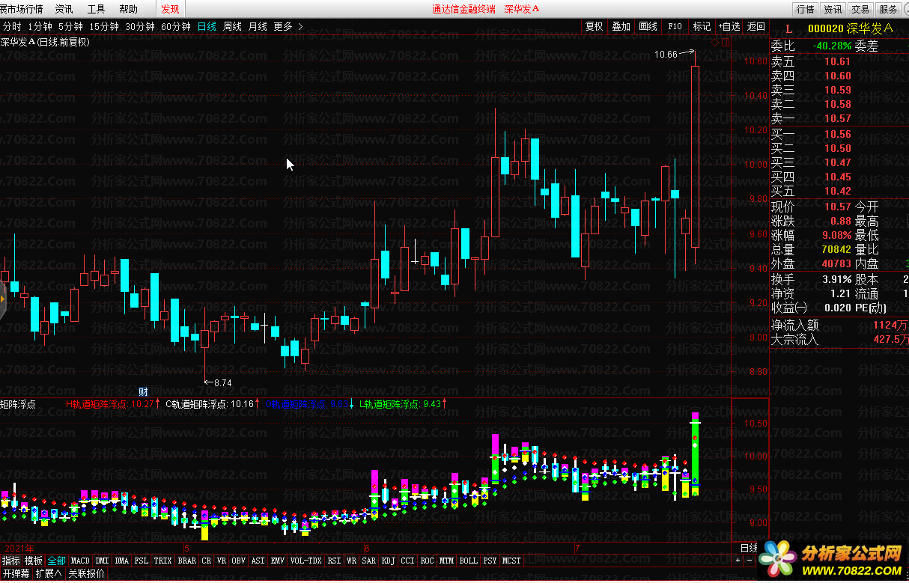
Task: Select the 月线 monthly period
Action: (x=258, y=27)
